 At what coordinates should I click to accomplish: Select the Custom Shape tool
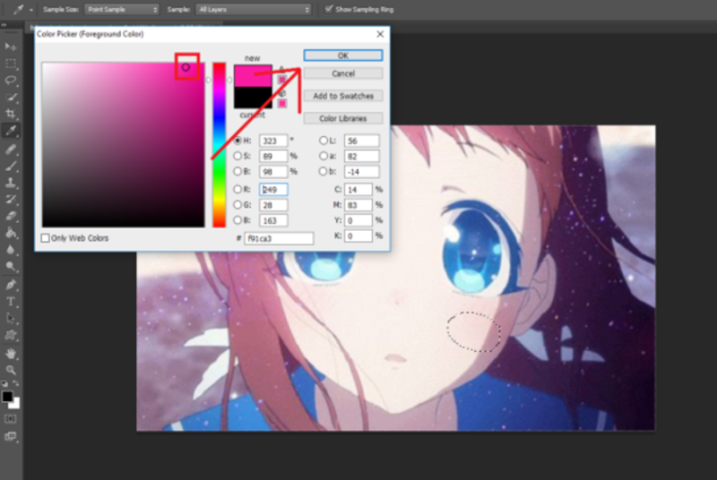(x=11, y=335)
